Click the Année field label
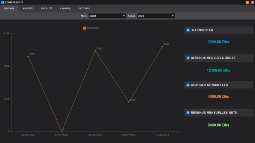This screenshot has width=255, height=143. tap(131, 16)
